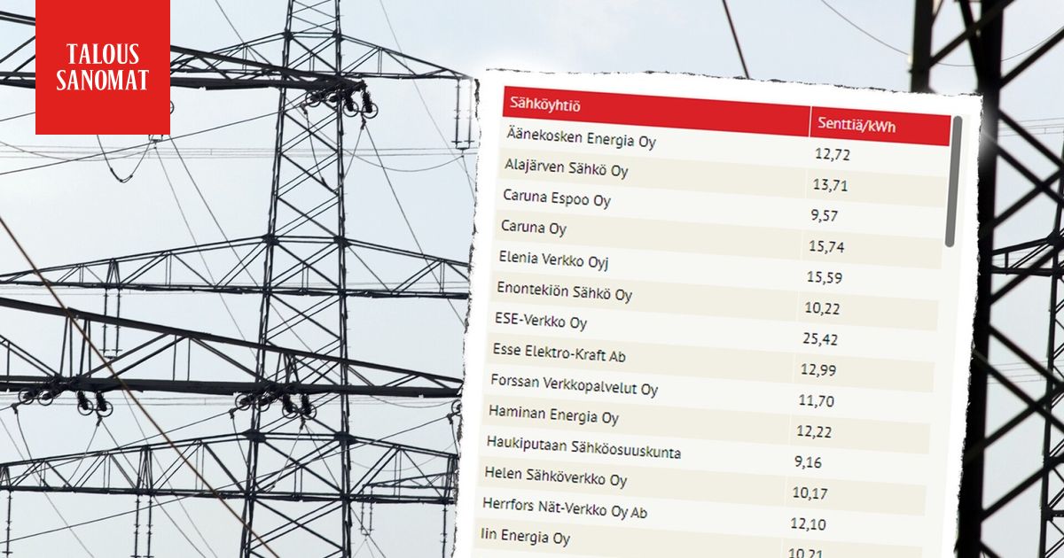Select the Iin Energia Oy row

(526, 538)
